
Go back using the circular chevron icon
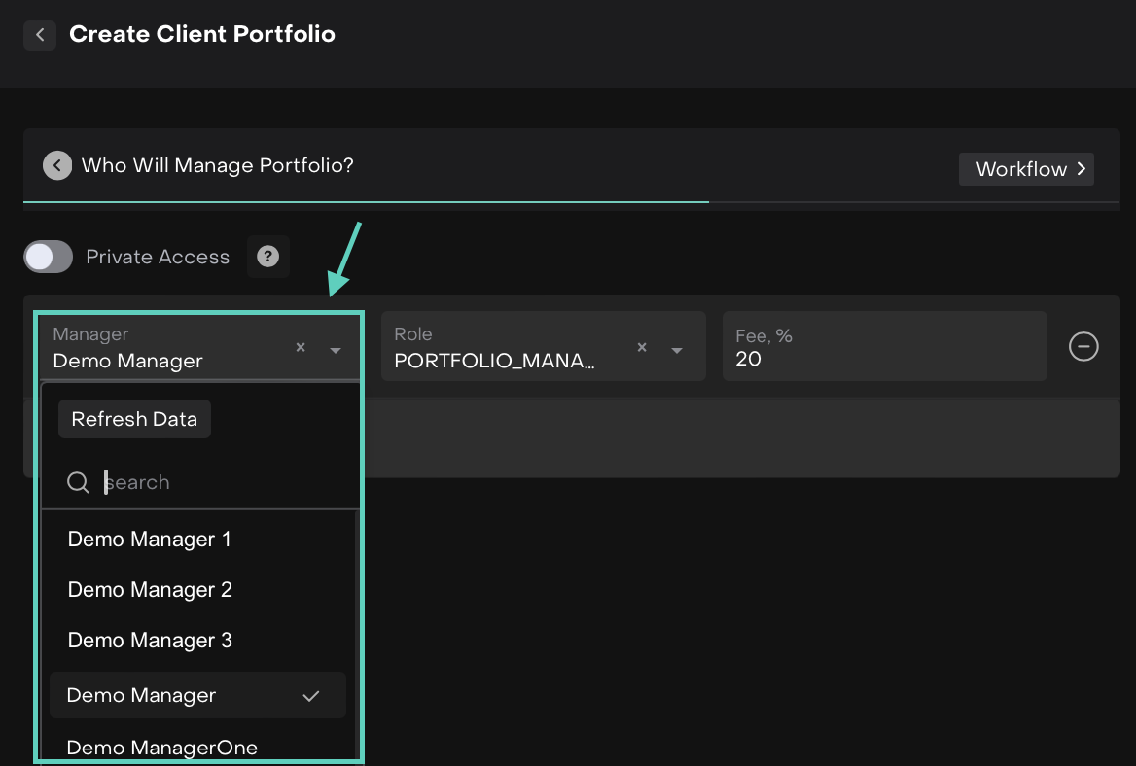57,166
